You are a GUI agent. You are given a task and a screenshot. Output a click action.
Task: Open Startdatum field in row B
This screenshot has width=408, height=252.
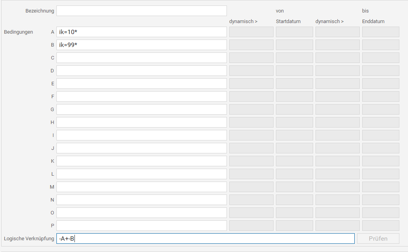pos(294,45)
